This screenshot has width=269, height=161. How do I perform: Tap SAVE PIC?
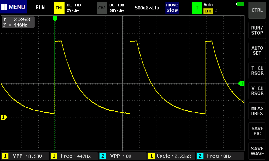click(x=257, y=131)
